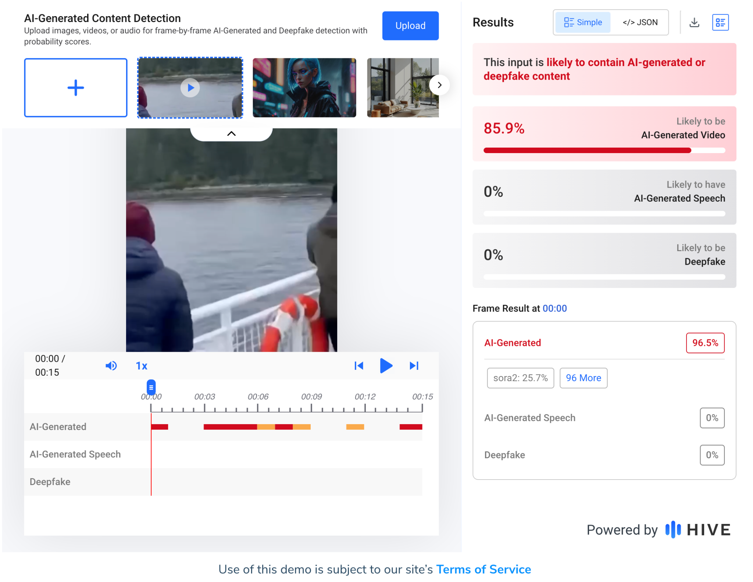Click the 00:06 timeline marker

(x=258, y=397)
